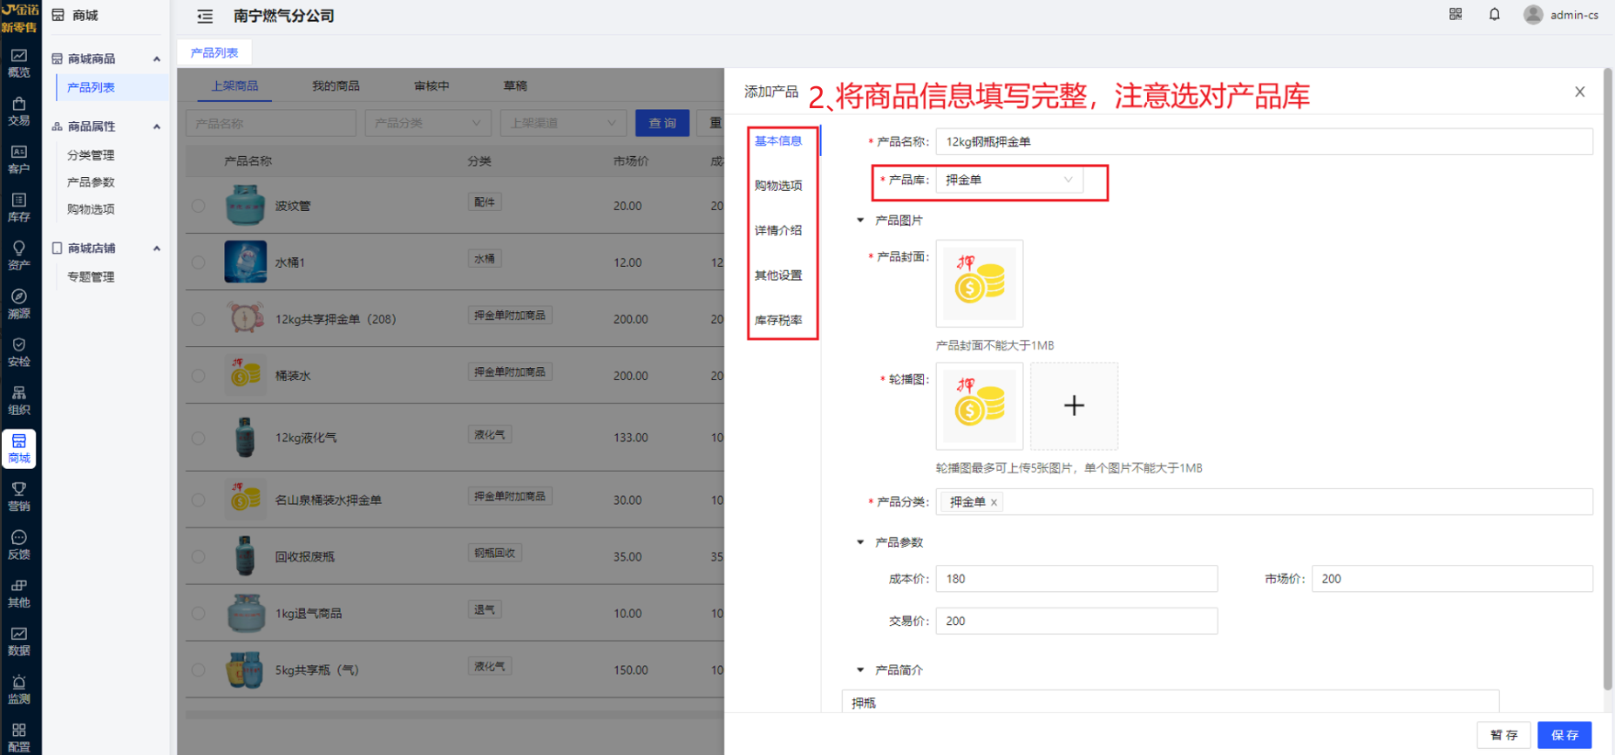Open notifications bell icon
This screenshot has height=755, width=1615.
pos(1494,14)
